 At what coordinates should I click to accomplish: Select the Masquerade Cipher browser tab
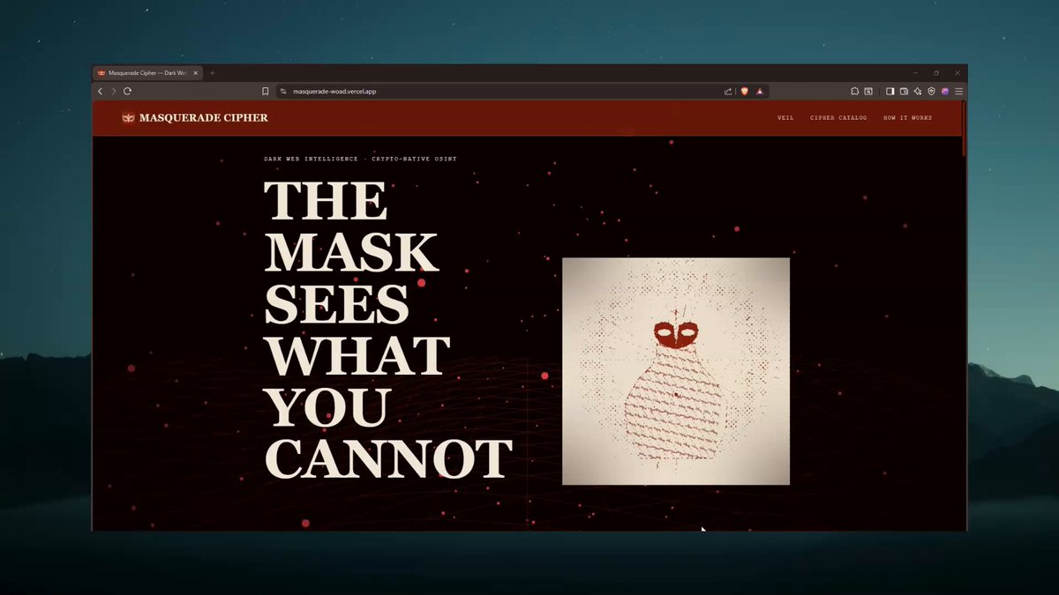pyautogui.click(x=146, y=73)
